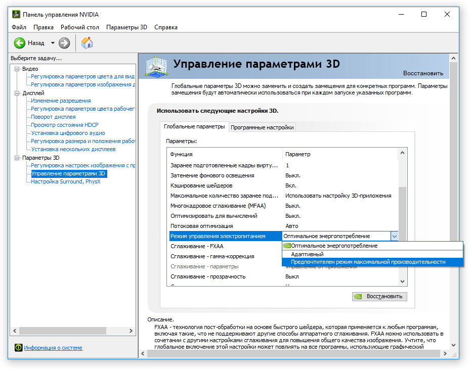Switch to Глобальные параметры tab

194,126
